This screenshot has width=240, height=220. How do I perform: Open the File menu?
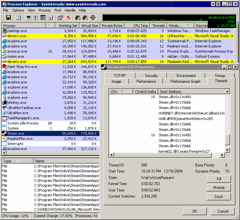point(5,10)
